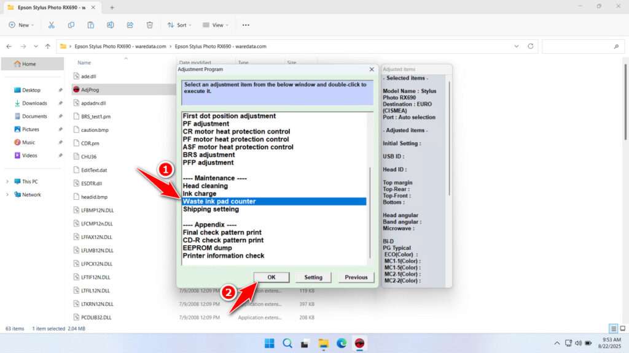Click the Share icon in Explorer toolbar
Screen dimensions: 629x353
pos(130,25)
